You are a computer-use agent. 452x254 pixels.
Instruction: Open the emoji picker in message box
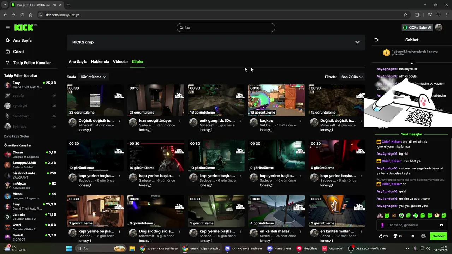(441, 225)
